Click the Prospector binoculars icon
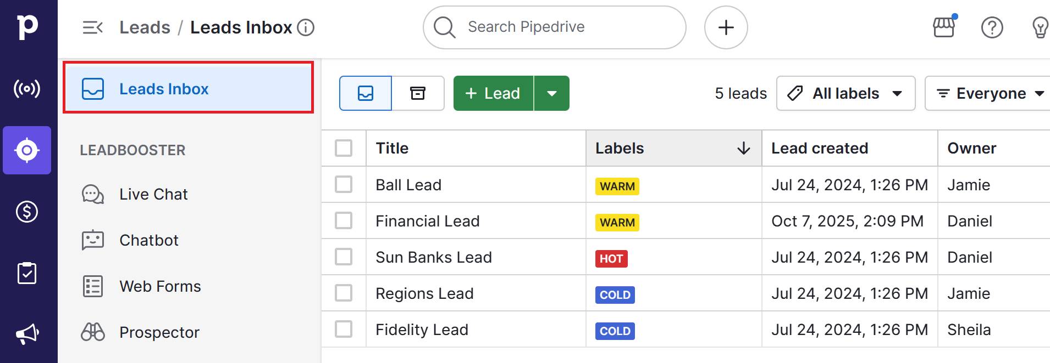1050x363 pixels. 93,332
